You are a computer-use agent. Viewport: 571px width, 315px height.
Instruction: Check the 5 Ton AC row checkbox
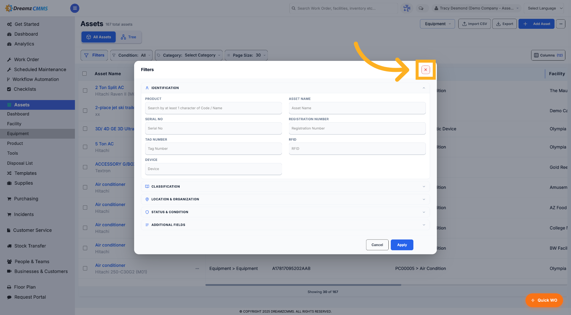[85, 147]
